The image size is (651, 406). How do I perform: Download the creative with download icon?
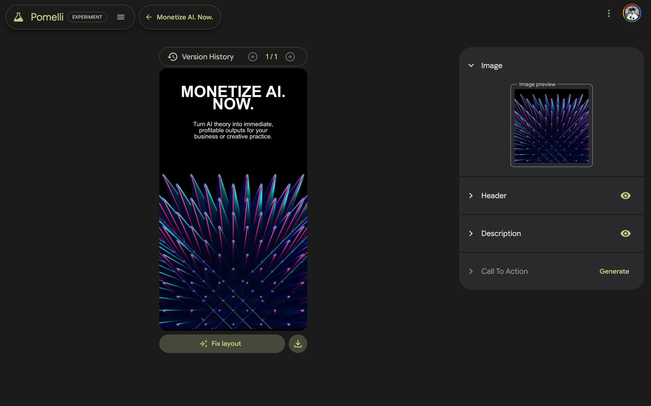(298, 344)
